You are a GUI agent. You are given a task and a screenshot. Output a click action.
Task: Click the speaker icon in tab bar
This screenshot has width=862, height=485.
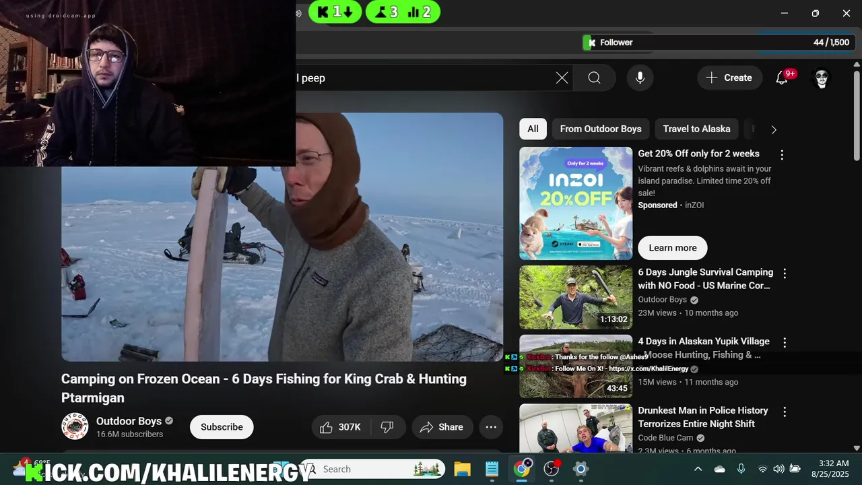[299, 13]
